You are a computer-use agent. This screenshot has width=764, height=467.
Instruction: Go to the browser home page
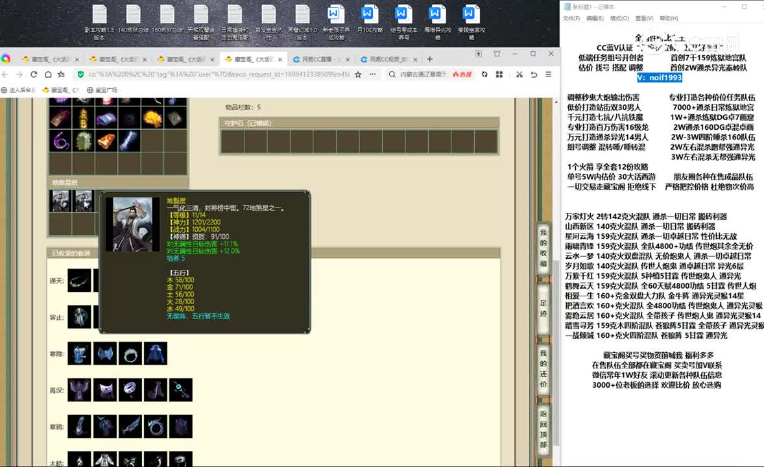coord(48,75)
